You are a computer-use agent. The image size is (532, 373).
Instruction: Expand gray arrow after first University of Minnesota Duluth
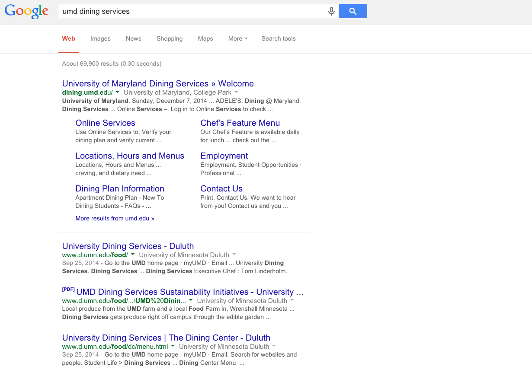234,255
